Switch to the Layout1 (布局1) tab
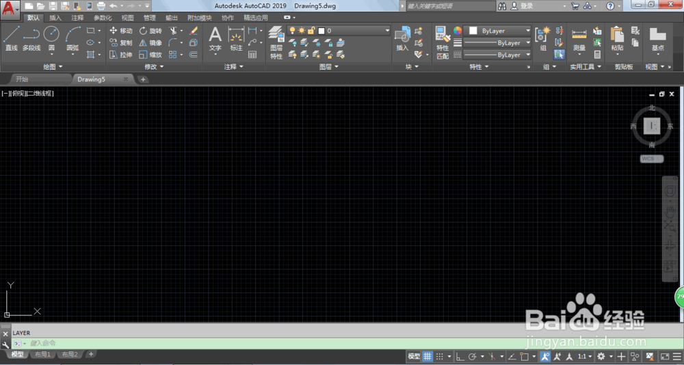 coord(42,355)
